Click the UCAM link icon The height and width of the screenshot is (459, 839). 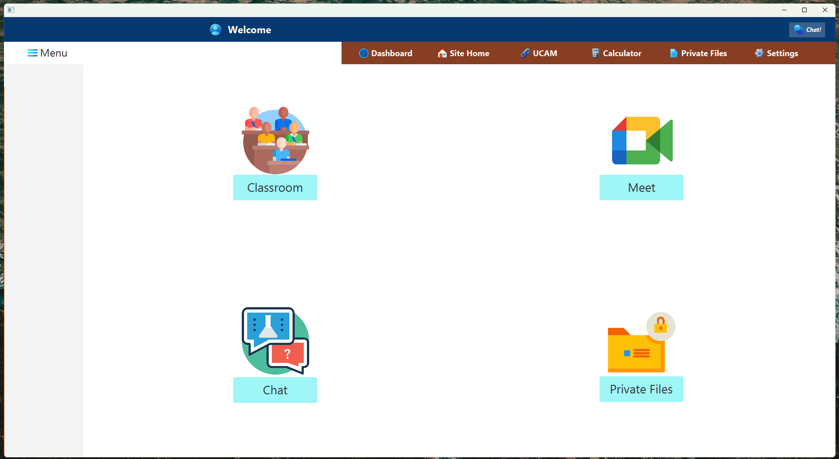click(525, 53)
